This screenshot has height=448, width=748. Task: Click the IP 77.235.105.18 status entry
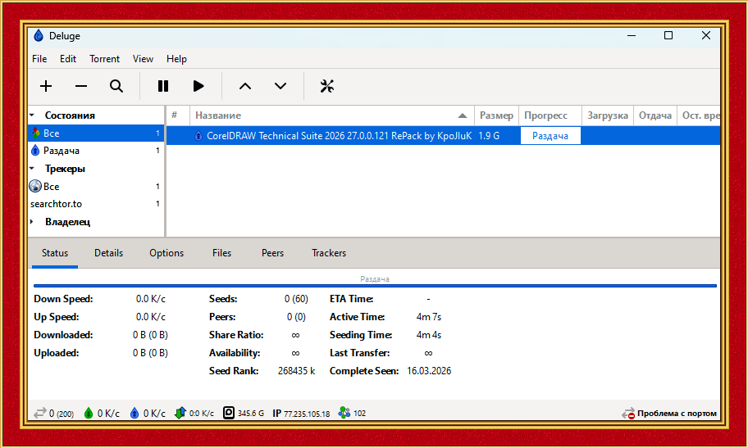[301, 414]
